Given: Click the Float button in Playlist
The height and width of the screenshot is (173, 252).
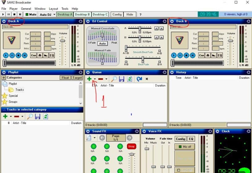Looking at the screenshot, I should (65, 78).
